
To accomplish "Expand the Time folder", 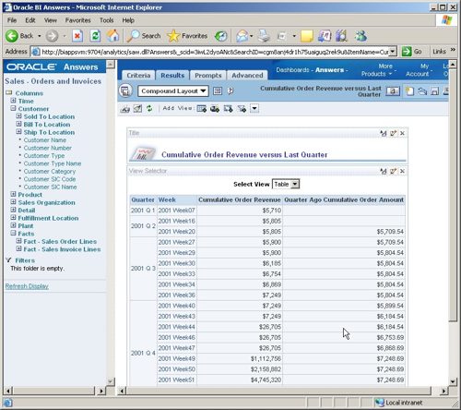I will tap(13, 101).
